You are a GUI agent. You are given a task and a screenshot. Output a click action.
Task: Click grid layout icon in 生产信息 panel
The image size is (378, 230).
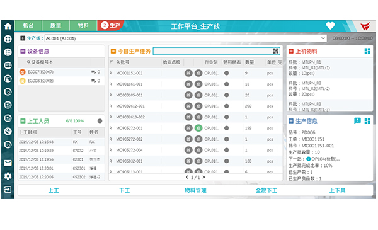point(367,121)
